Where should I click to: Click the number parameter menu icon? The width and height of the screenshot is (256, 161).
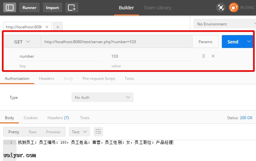pyautogui.click(x=203, y=56)
